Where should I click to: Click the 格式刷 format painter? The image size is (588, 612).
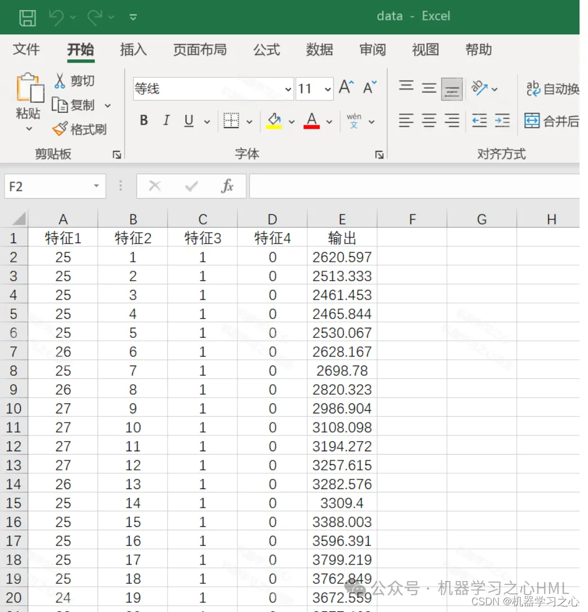pyautogui.click(x=80, y=129)
